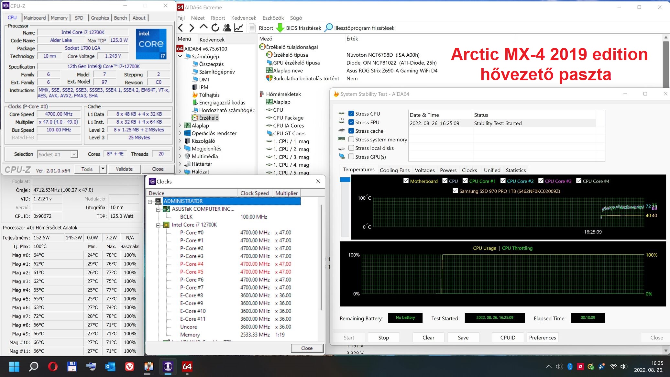
Task: Open Cooling Fans tab in stability test
Action: pyautogui.click(x=394, y=170)
